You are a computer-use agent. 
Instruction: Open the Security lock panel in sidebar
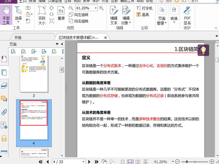click(x=4, y=138)
